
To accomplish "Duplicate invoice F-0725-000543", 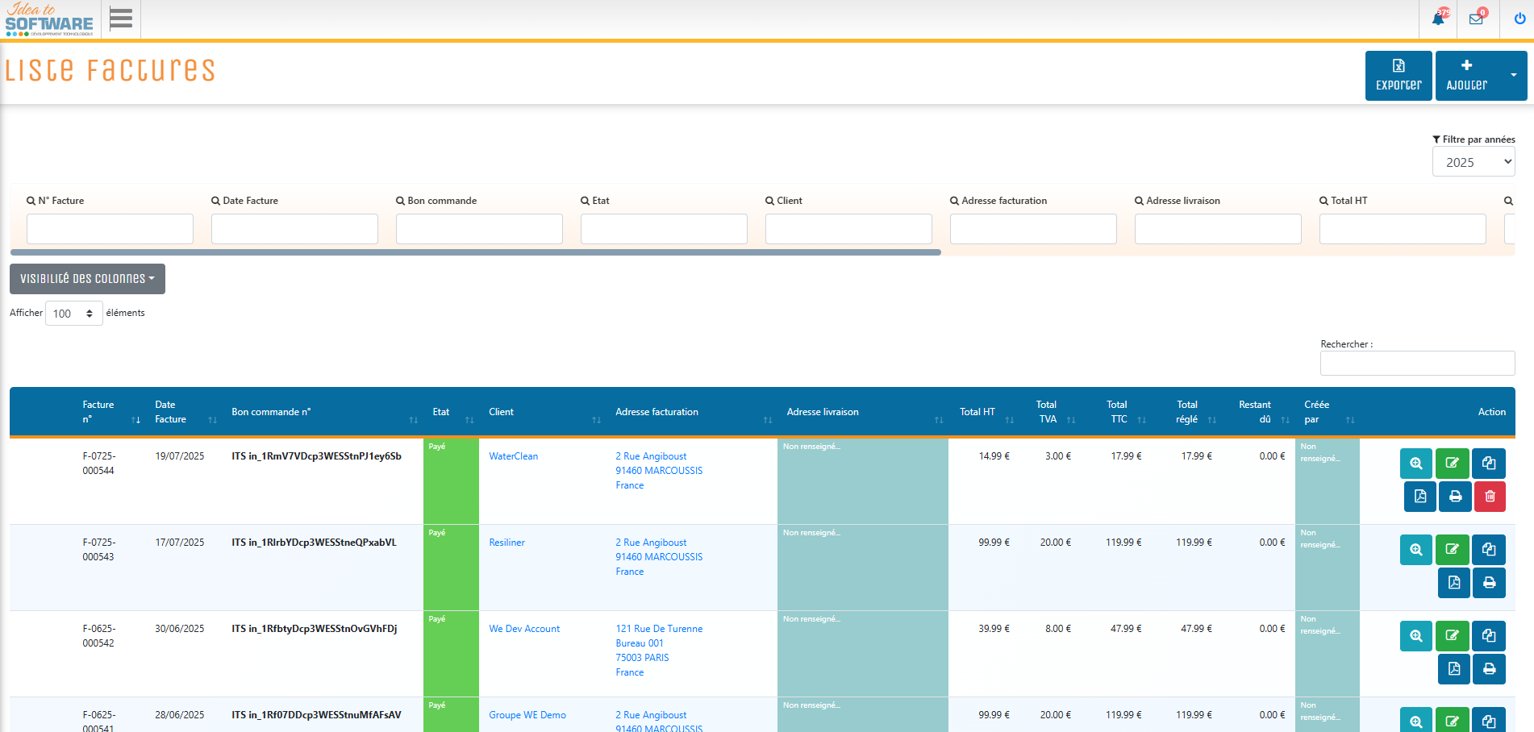I will [x=1488, y=550].
